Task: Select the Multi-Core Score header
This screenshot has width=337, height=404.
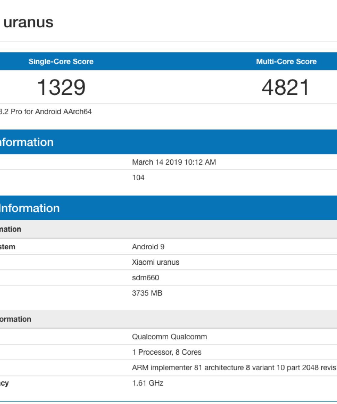Action: (x=286, y=62)
